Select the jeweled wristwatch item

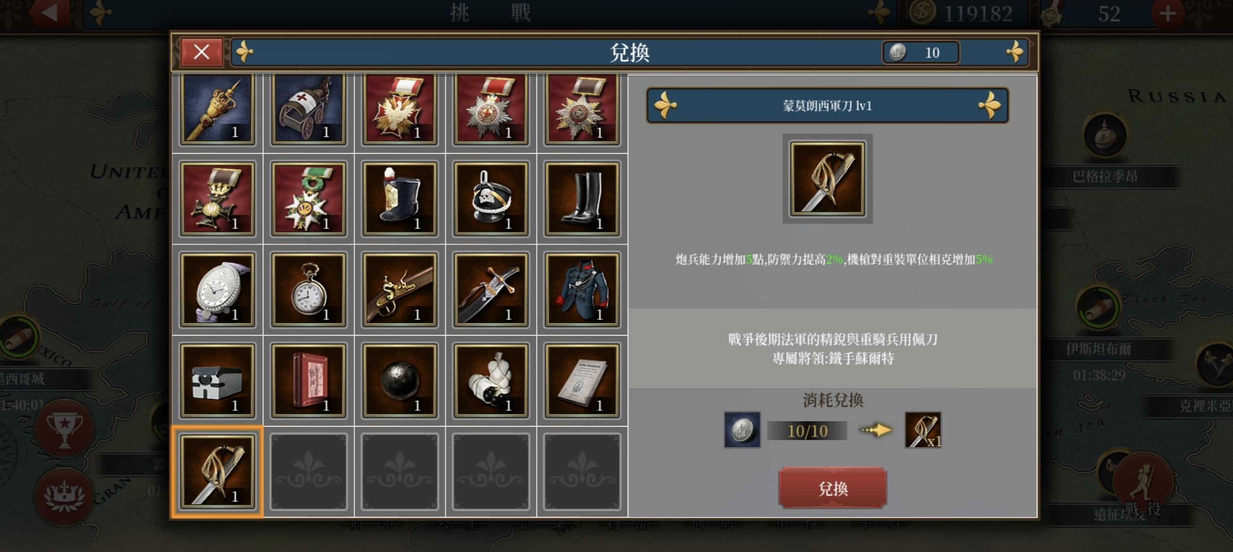217,289
